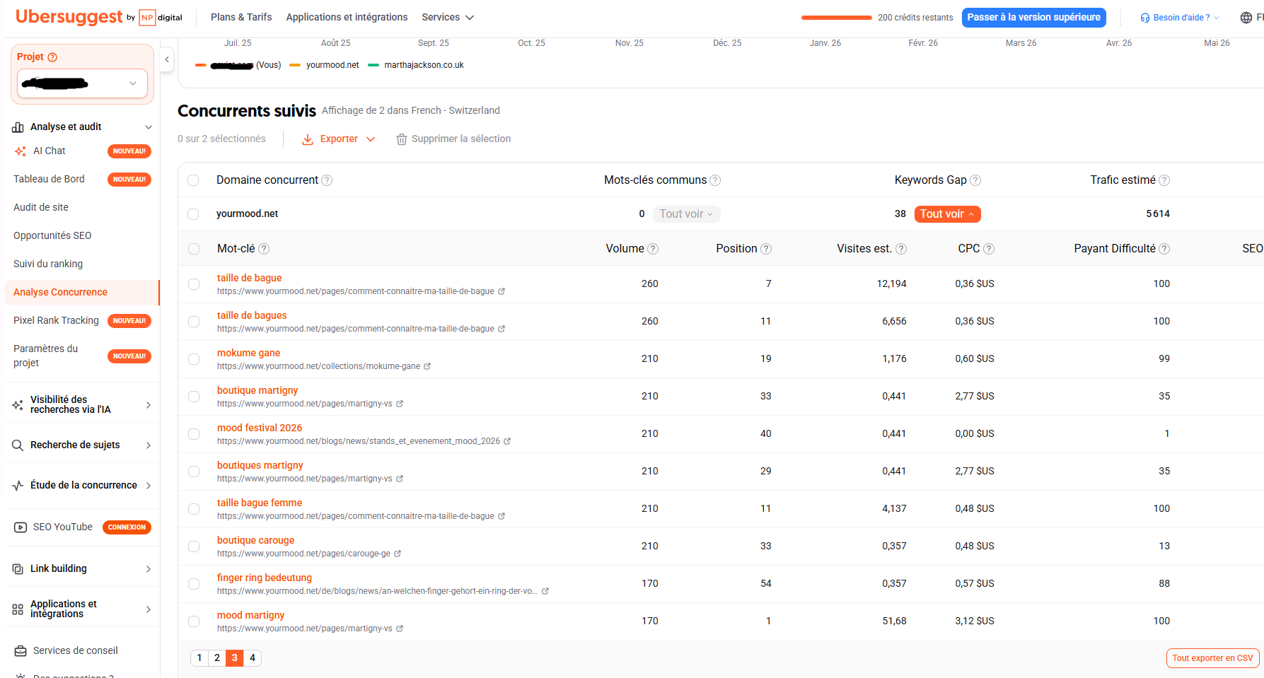Open the Exporter dropdown arrow

click(x=371, y=139)
